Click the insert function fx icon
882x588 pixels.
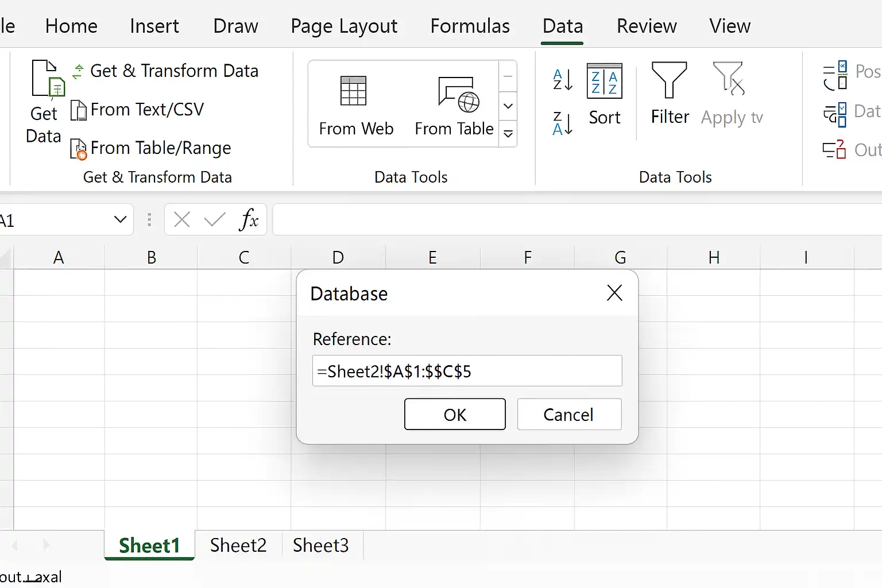pyautogui.click(x=249, y=219)
